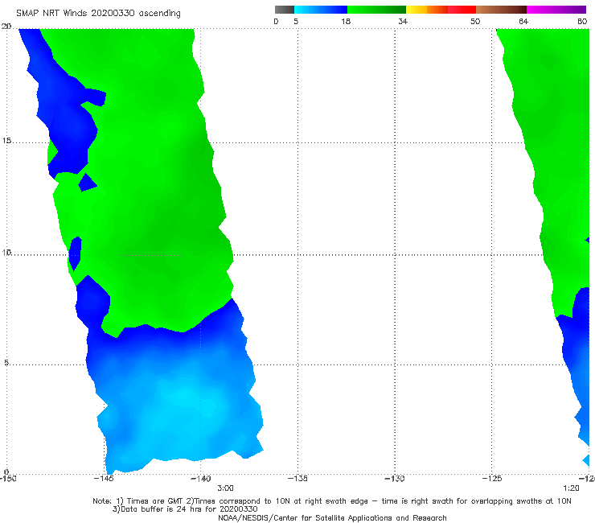Click the note '3)Data buffer is 24 hrs'
The image size is (595, 523).
click(185, 509)
